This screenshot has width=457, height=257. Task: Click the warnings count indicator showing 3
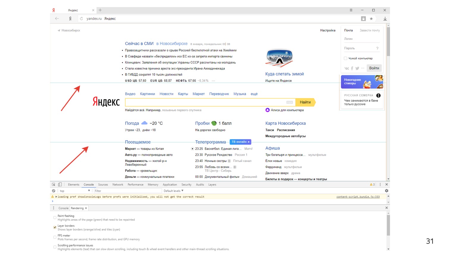(372, 184)
